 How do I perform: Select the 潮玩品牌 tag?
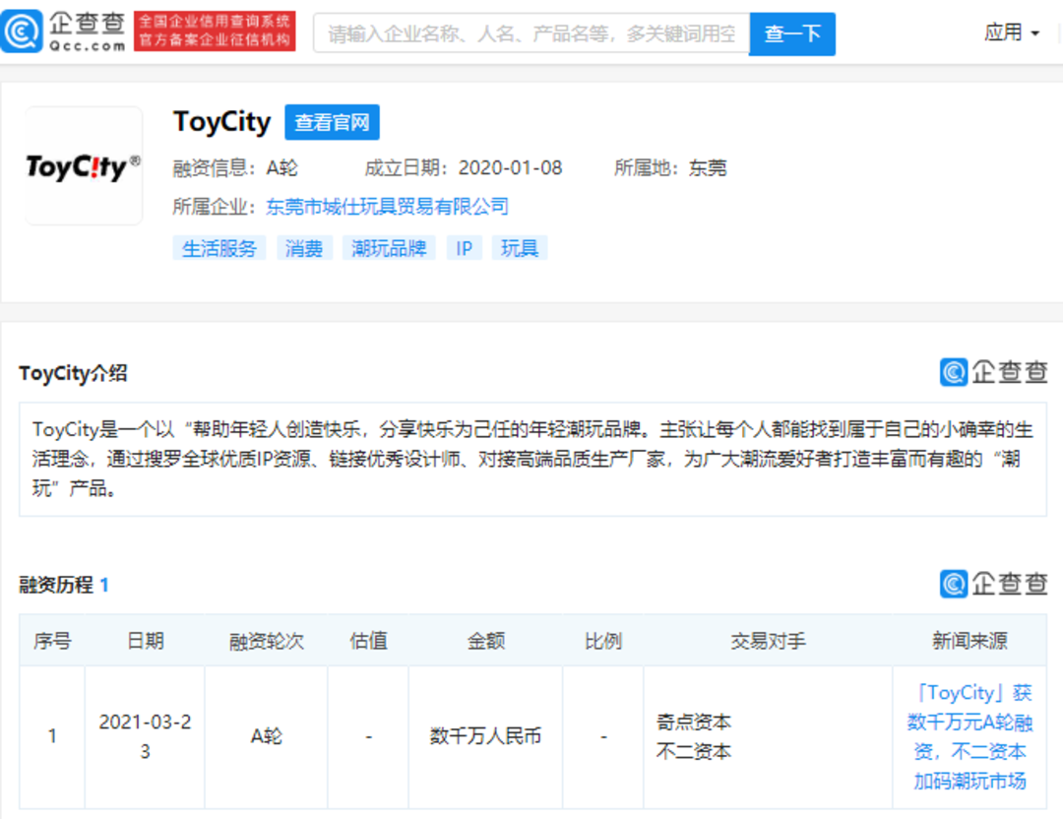click(x=389, y=248)
